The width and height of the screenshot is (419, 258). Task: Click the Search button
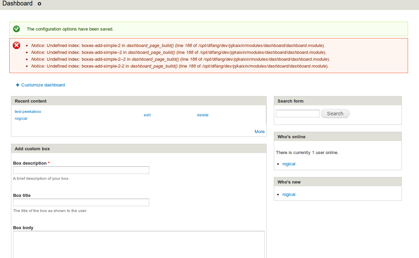[x=335, y=114]
